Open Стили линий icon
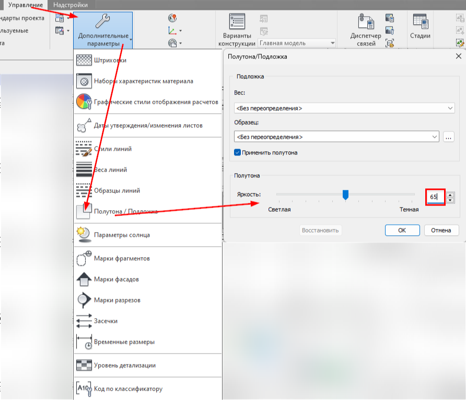 (84, 149)
